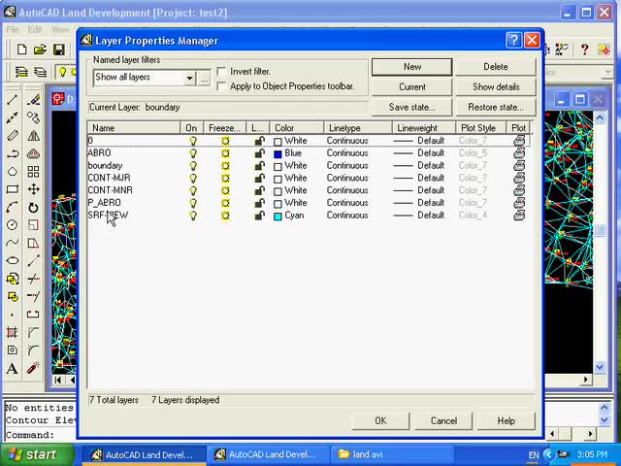Lock the SRF-VIEW layer padlock icon
The image size is (621, 466).
click(259, 216)
